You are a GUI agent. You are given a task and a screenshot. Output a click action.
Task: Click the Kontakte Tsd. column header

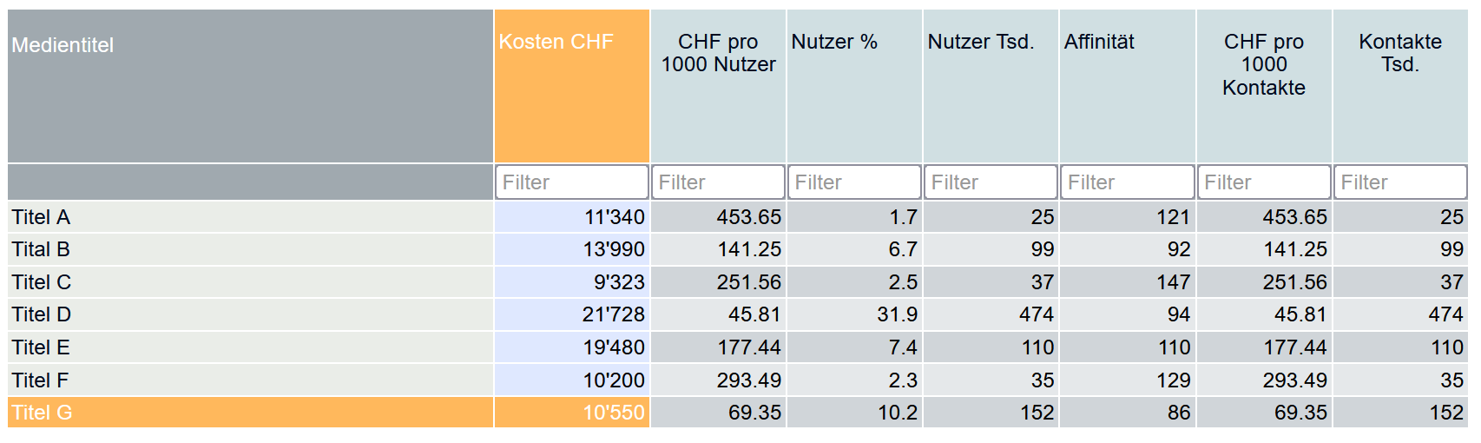1399,53
